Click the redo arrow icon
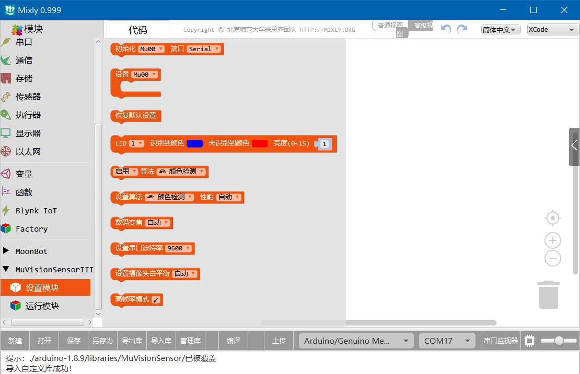 coord(462,29)
